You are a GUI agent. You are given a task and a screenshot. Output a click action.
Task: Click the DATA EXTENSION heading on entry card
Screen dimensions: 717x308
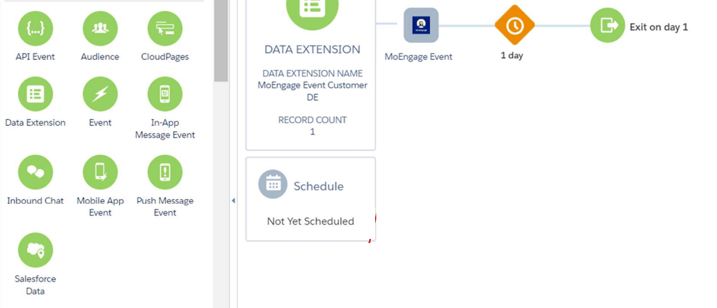pos(312,50)
